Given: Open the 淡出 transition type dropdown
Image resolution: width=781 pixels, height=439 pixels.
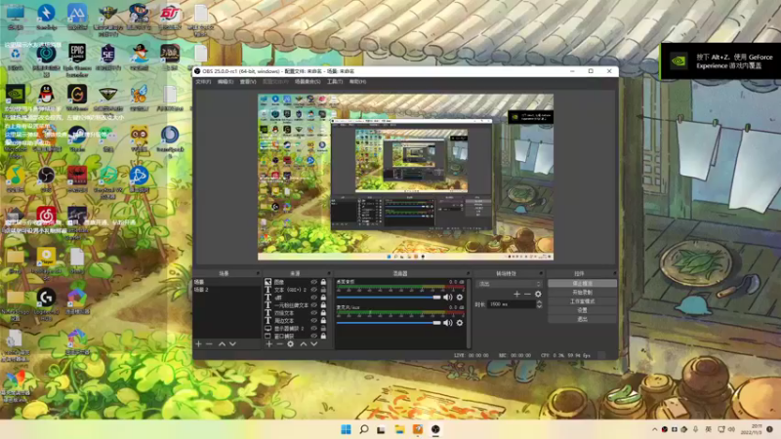Looking at the screenshot, I should pyautogui.click(x=509, y=284).
